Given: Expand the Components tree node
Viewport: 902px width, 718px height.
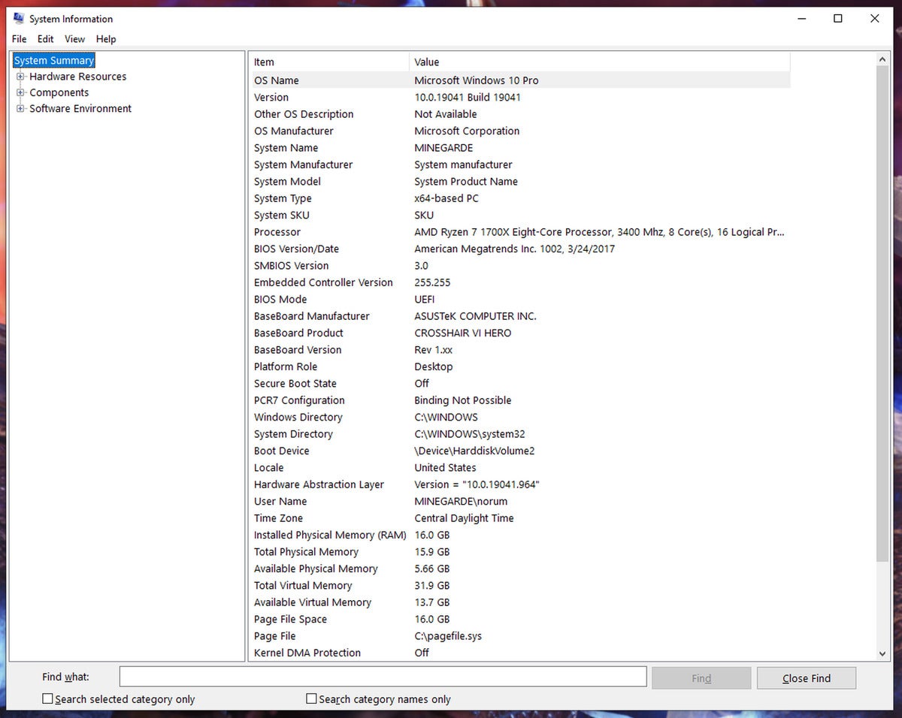Looking at the screenshot, I should point(20,92).
